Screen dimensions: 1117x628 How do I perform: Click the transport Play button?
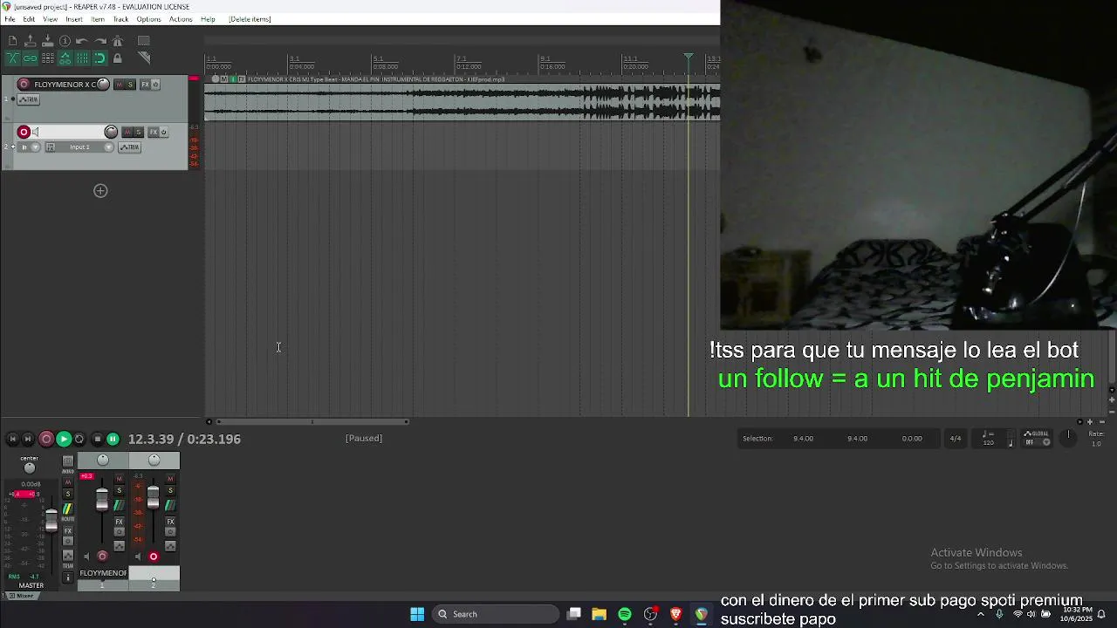[x=64, y=440]
